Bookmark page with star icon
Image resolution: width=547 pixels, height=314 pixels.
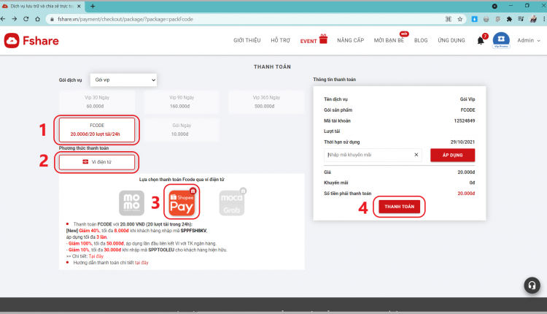(x=460, y=19)
